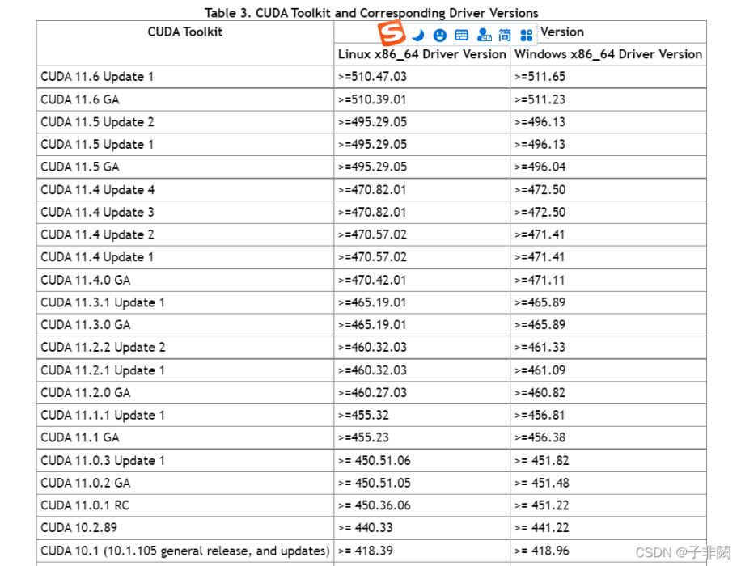Select the '>=456.38' Windows driver cell
Viewport: 741px width, 566px height.
pos(608,437)
